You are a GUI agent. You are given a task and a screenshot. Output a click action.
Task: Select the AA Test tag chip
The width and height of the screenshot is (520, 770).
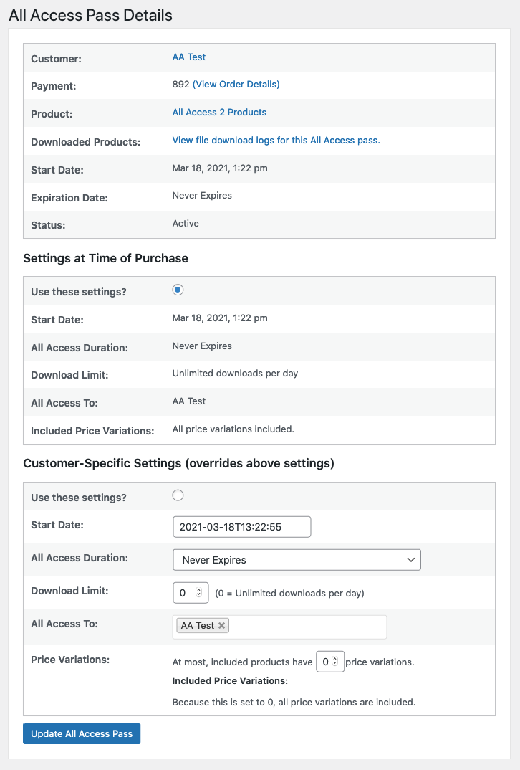[197, 626]
